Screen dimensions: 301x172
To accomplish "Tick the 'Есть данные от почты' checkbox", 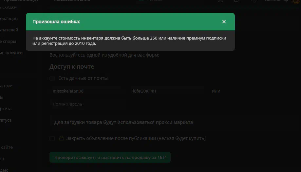I will [52, 78].
